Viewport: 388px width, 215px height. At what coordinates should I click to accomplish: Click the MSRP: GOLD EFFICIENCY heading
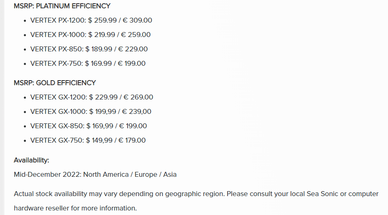tap(55, 83)
